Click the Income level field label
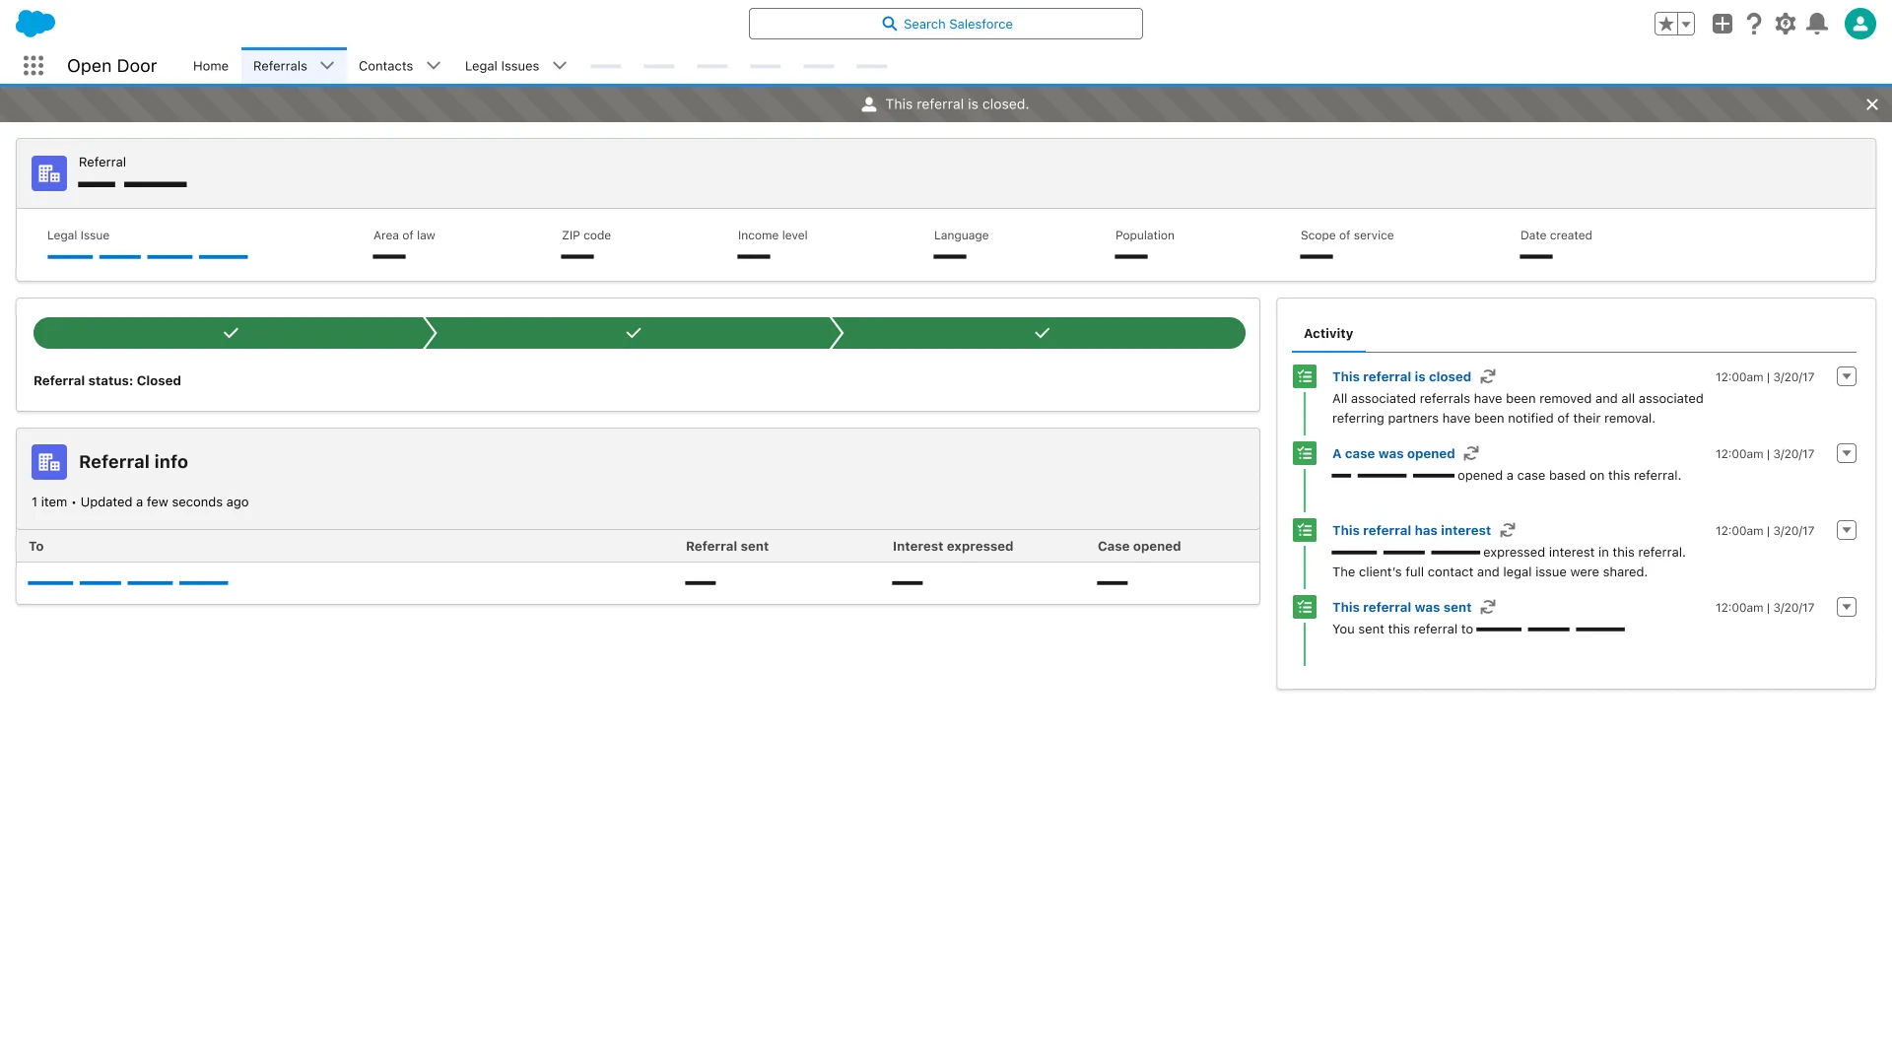Image resolution: width=1892 pixels, height=1064 pixels. coord(773,235)
